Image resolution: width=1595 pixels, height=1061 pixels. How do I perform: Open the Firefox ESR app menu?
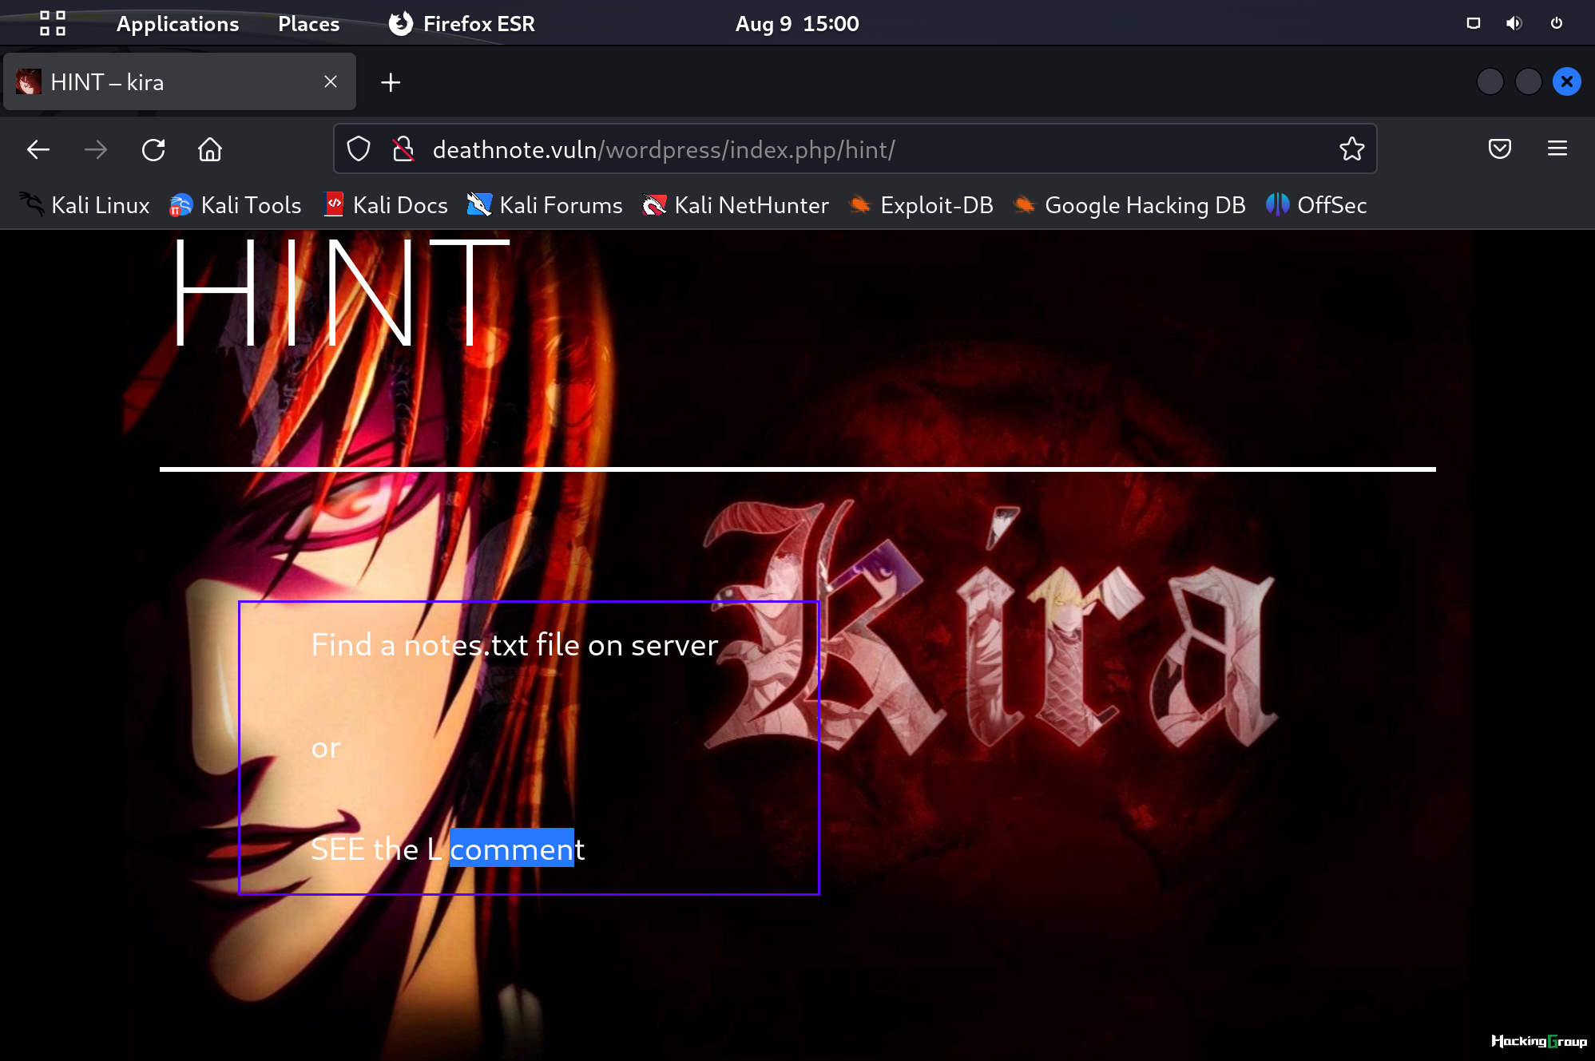pyautogui.click(x=462, y=23)
